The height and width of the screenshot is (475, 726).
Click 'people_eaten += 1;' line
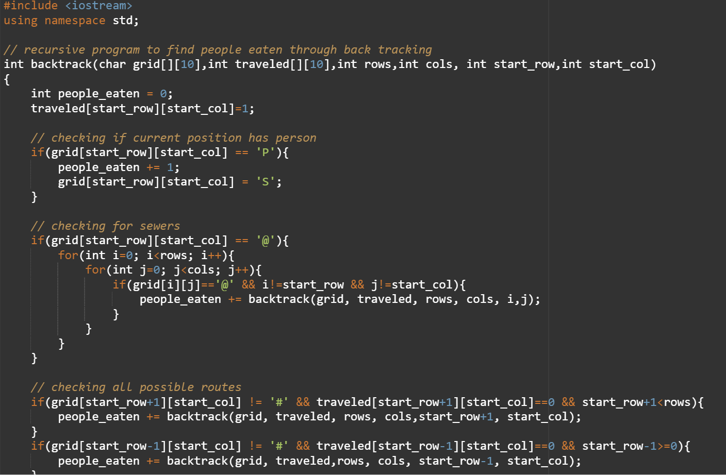tap(119, 167)
